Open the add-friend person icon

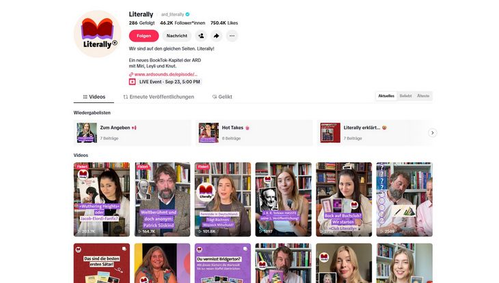201,36
